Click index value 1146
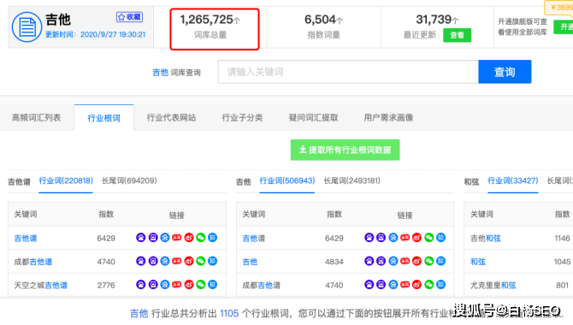The height and width of the screenshot is (325, 573). 562,239
